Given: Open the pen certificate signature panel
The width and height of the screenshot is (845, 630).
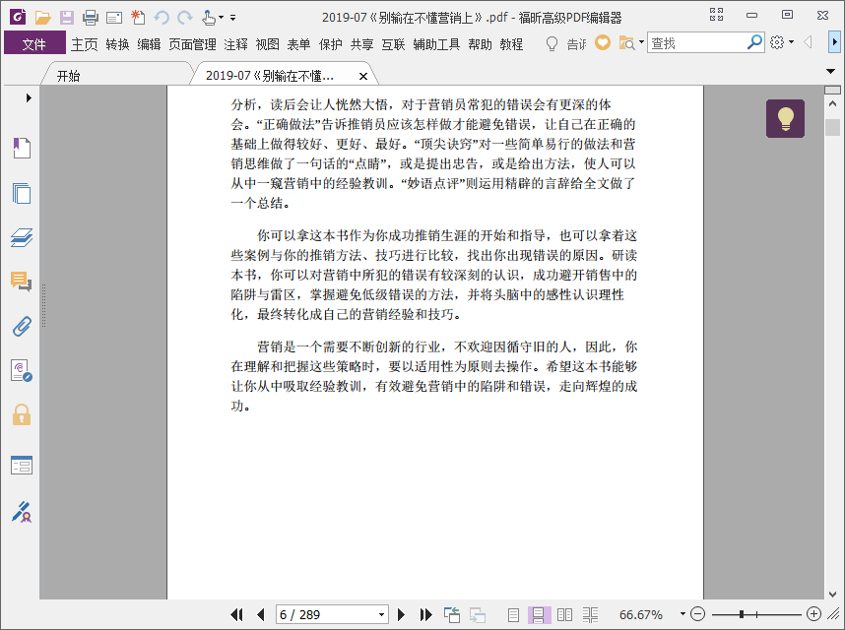Looking at the screenshot, I should point(22,512).
